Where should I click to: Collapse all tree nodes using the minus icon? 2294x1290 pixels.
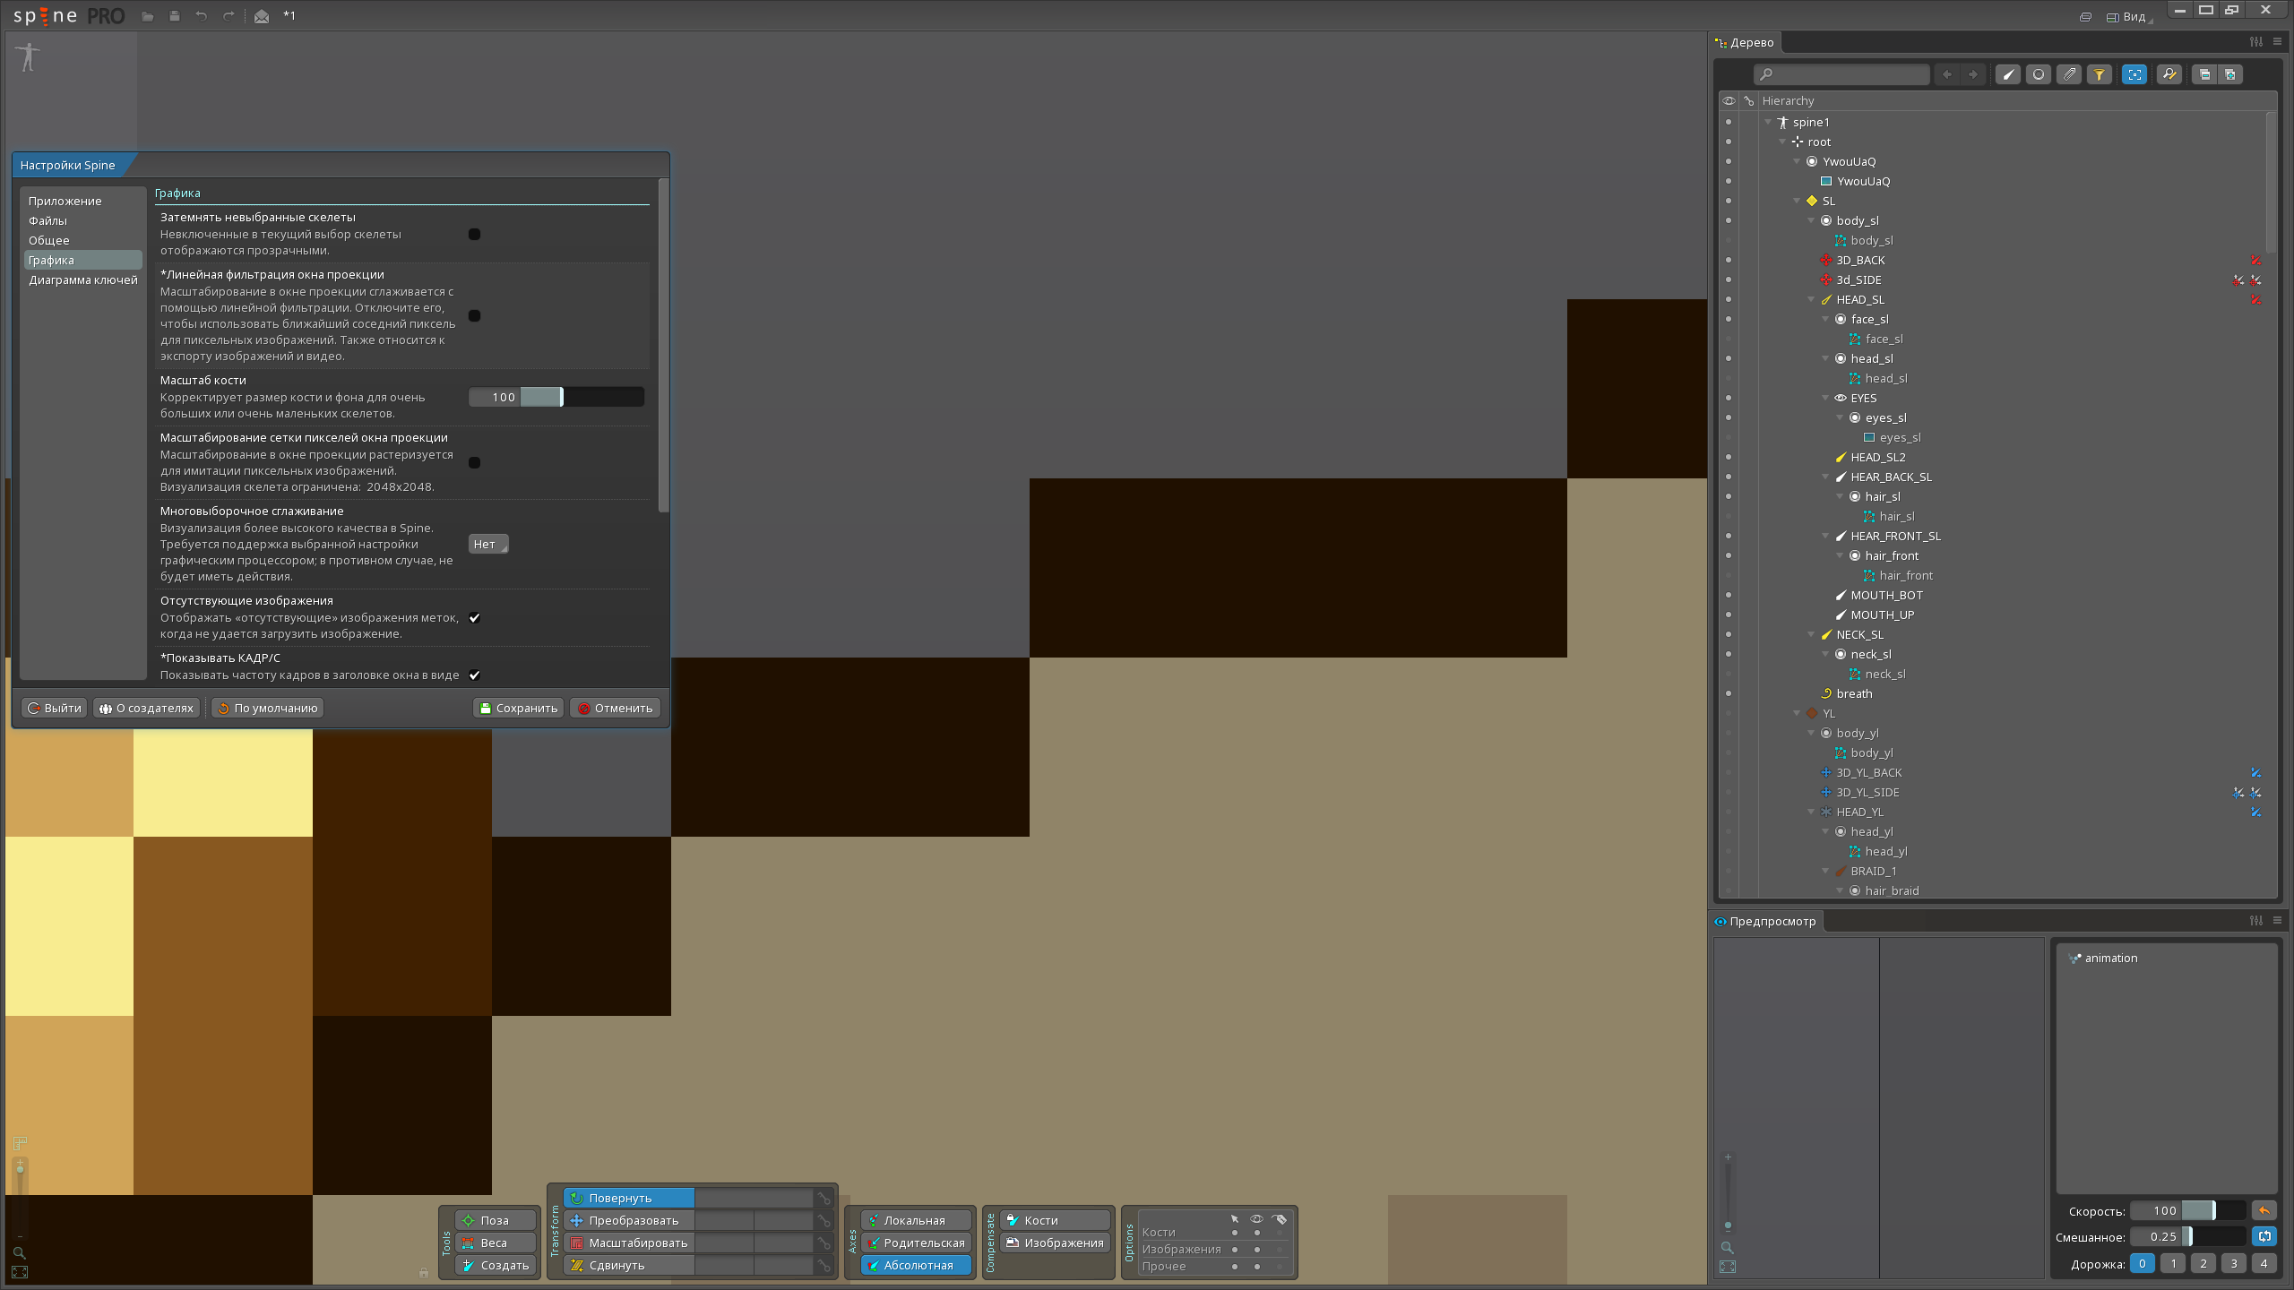[2204, 74]
